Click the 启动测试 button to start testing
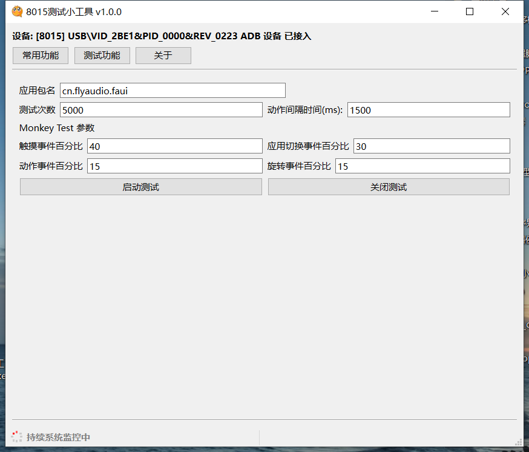529x452 pixels. 140,187
